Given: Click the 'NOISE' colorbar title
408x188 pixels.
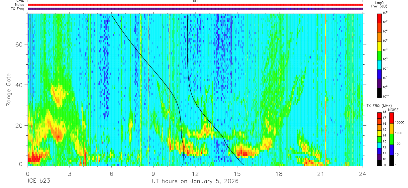Looking at the screenshot, I should [393, 109].
